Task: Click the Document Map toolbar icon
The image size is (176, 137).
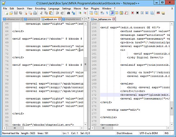Action: tap(121, 13)
